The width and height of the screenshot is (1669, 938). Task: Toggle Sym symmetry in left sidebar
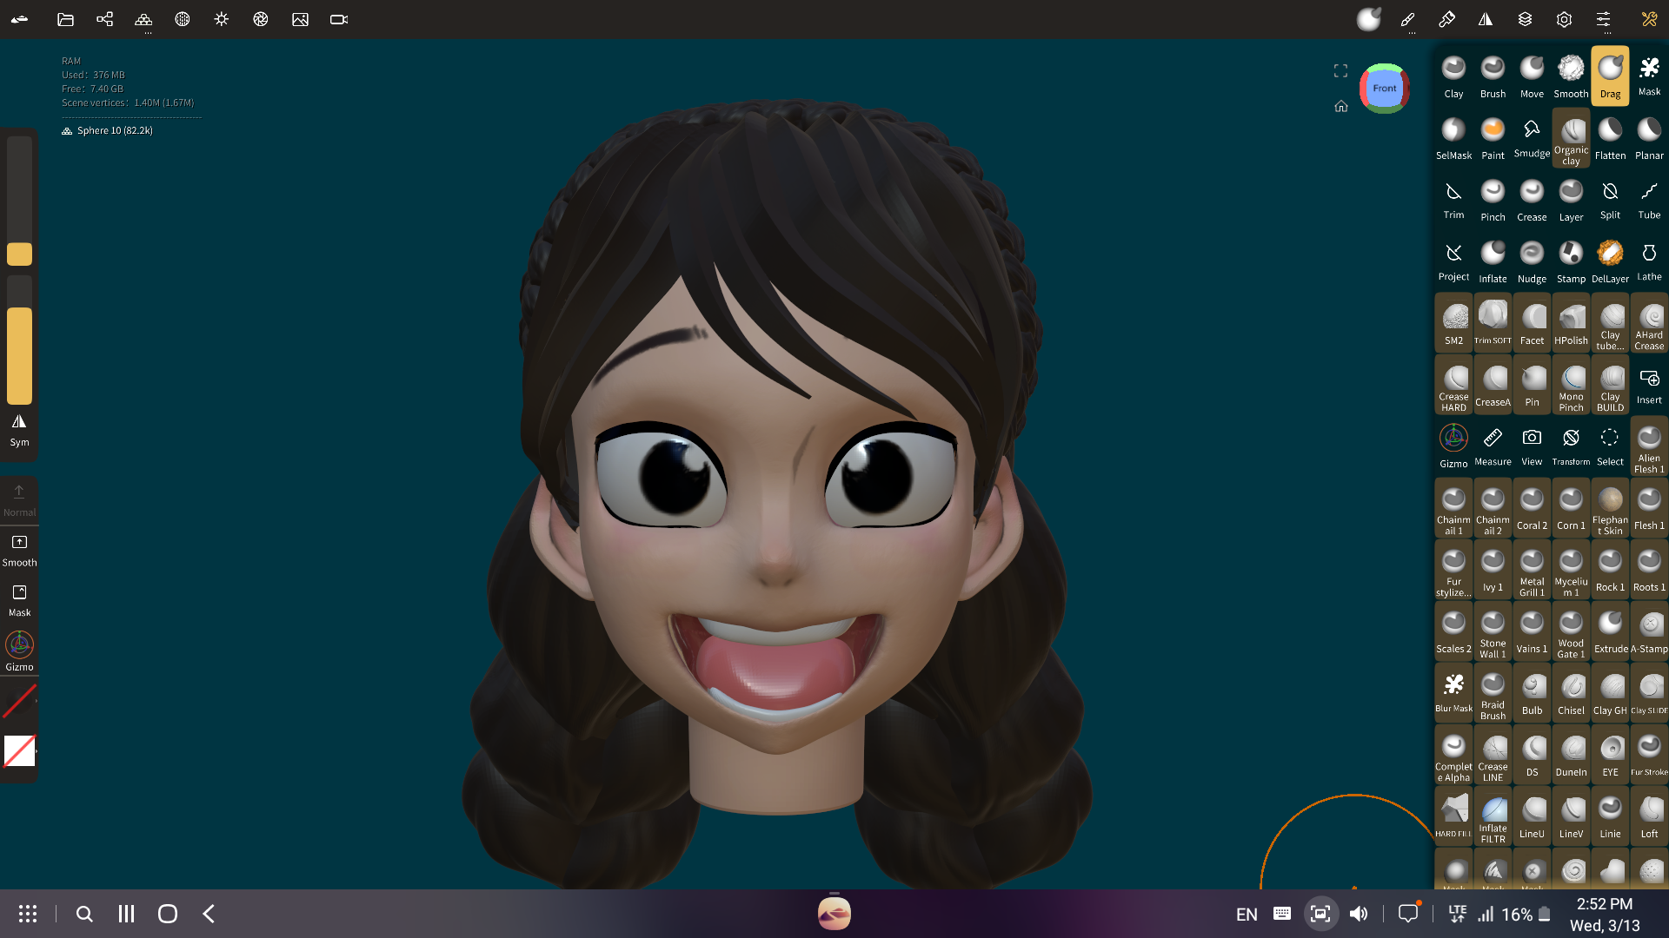19,430
